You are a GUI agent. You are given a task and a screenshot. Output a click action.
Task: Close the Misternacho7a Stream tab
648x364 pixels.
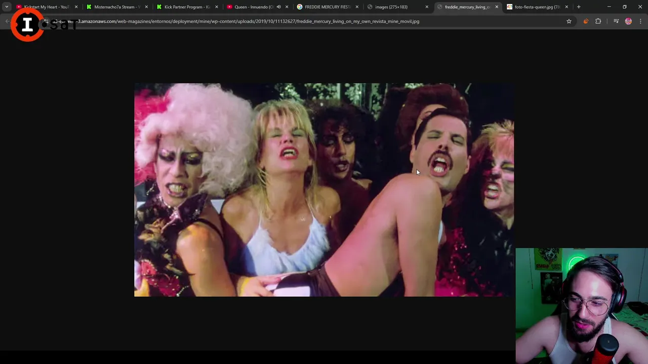point(146,7)
